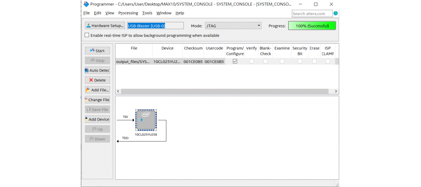Enable real-time ISP background programming checkbox
421x187 pixels.
87,35
